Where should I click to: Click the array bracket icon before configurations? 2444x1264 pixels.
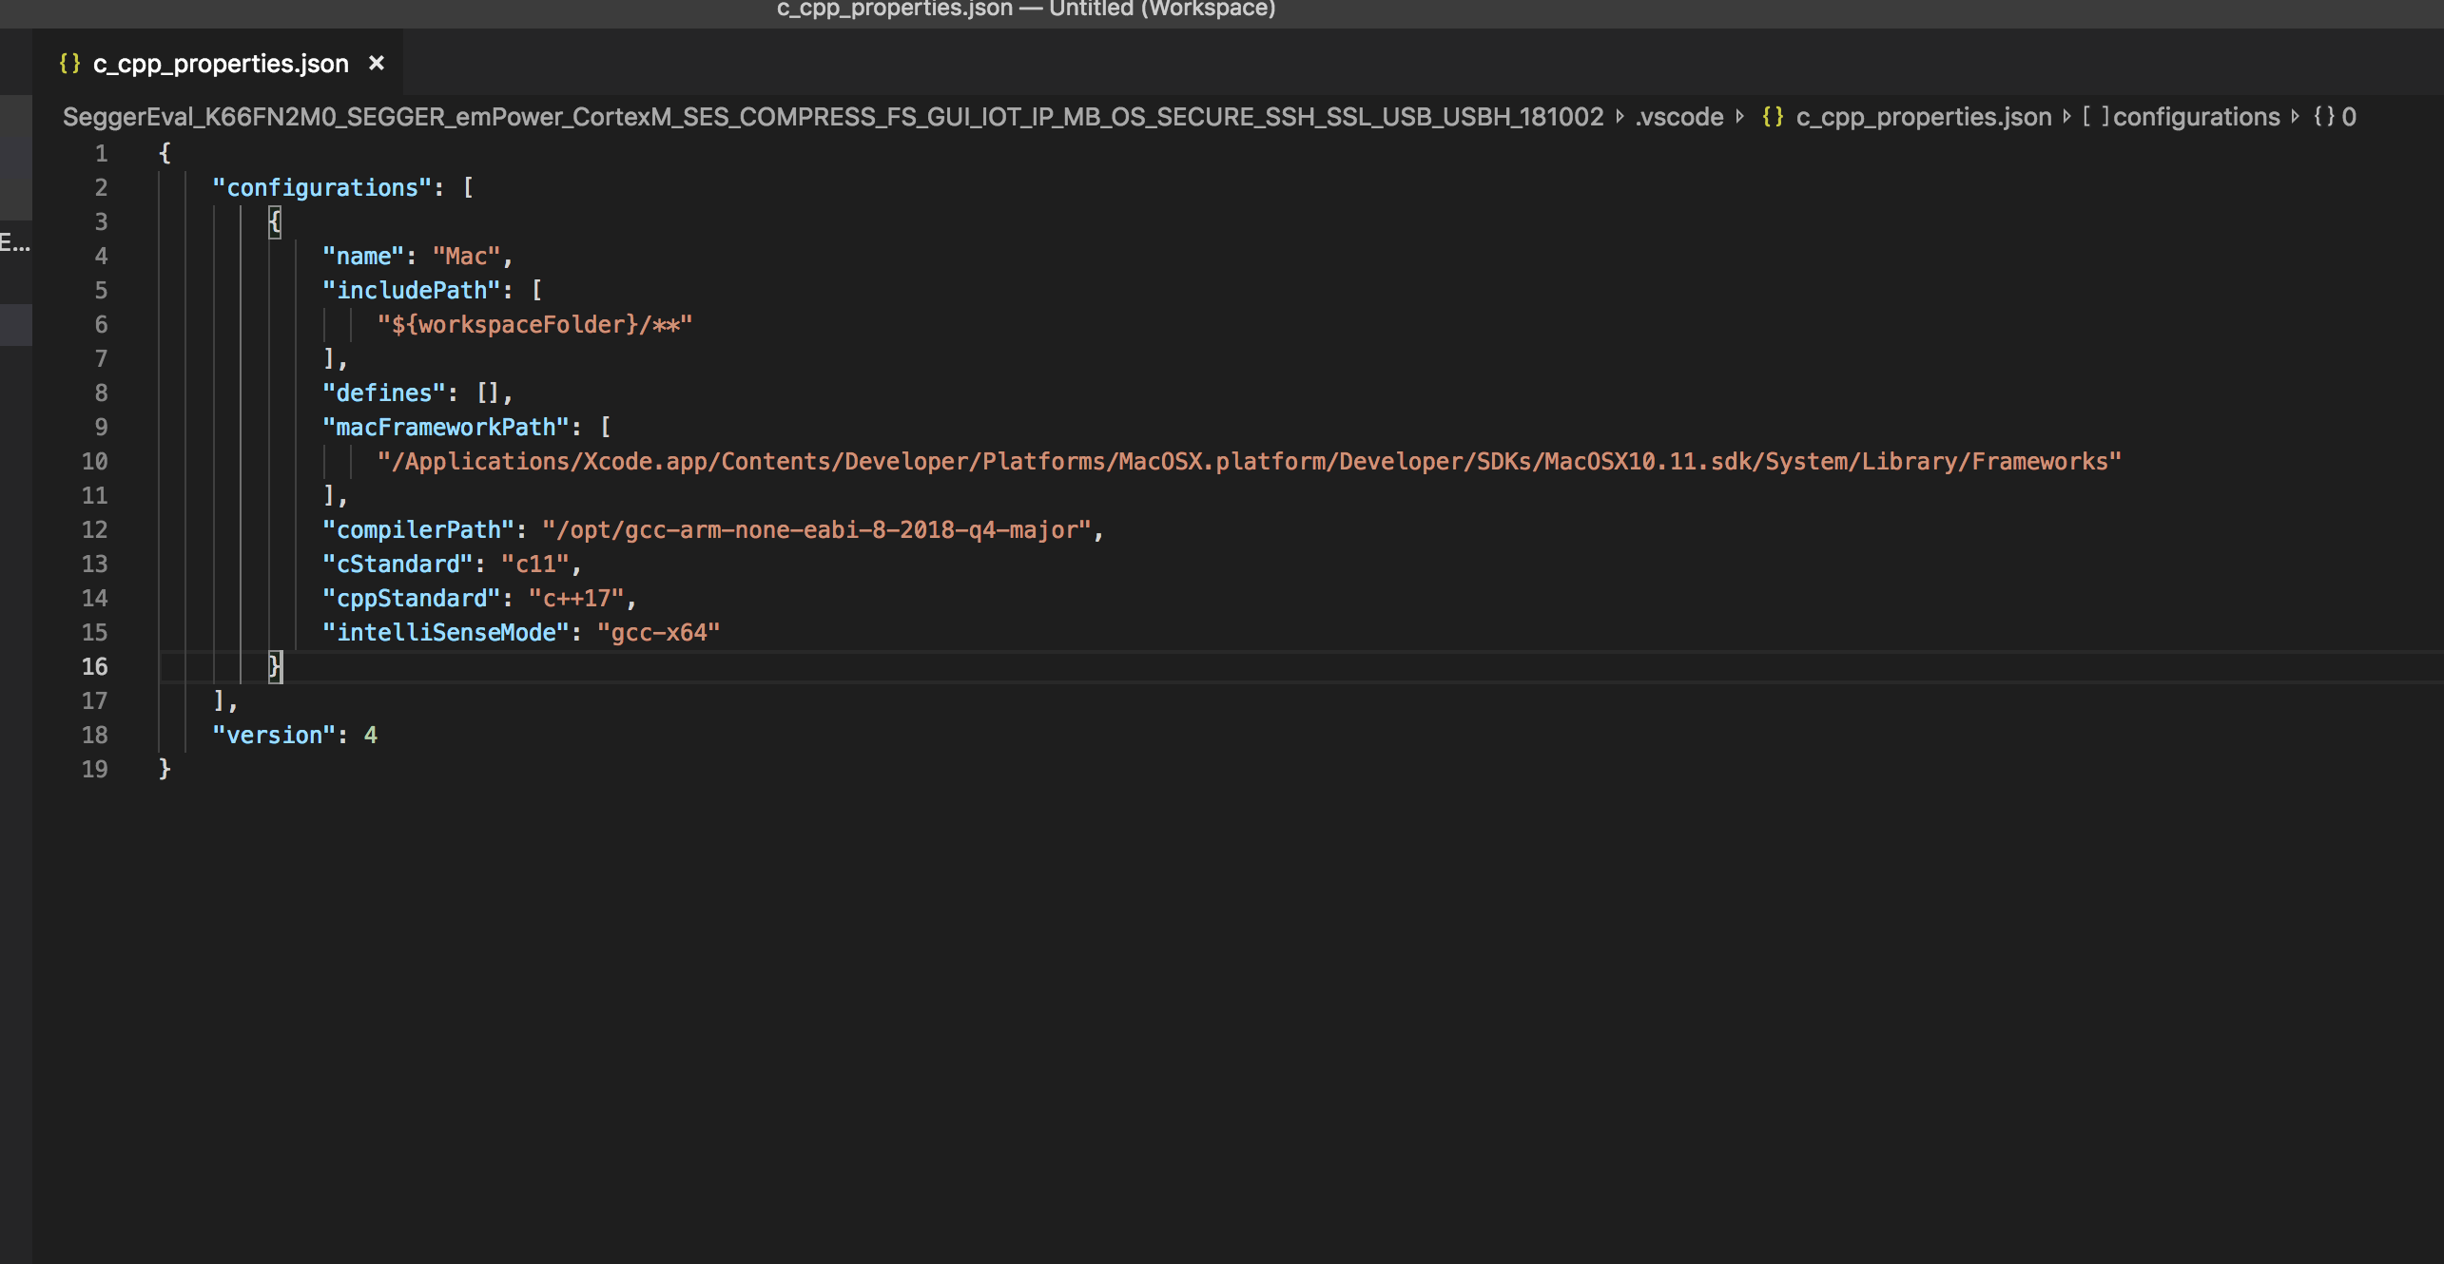pyautogui.click(x=2096, y=117)
